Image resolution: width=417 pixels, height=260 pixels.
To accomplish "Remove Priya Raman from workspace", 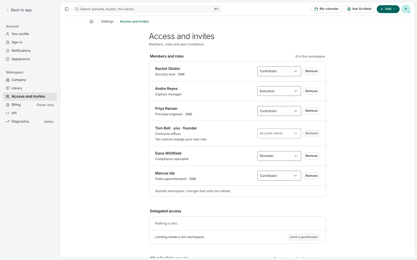I will coord(312,111).
